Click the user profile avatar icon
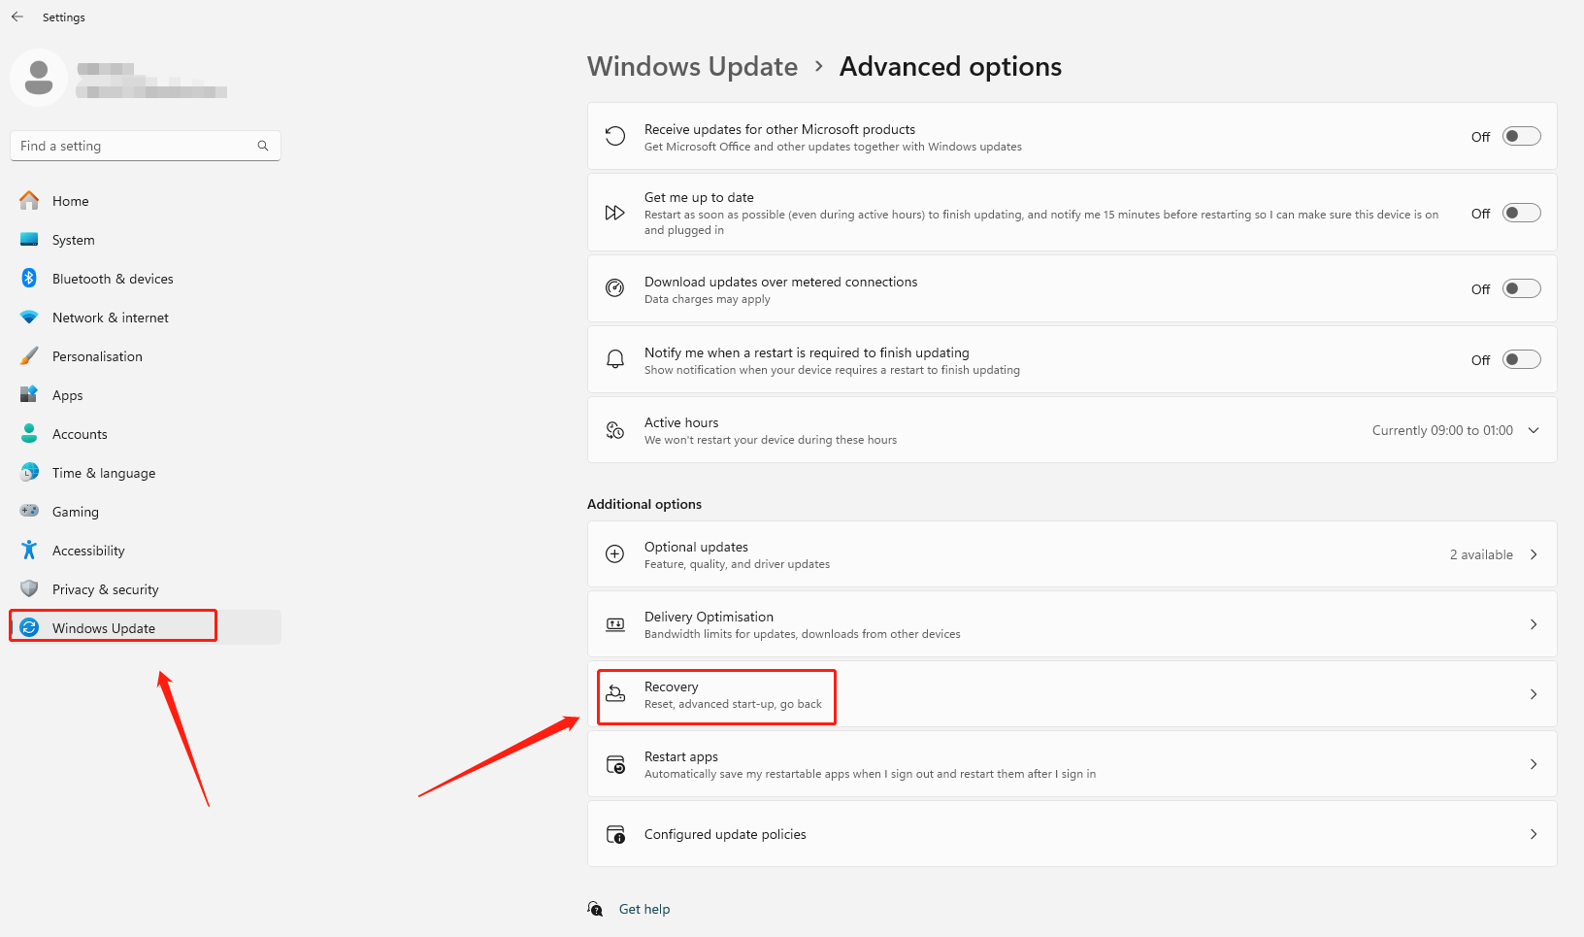This screenshot has width=1584, height=937. coord(39,78)
